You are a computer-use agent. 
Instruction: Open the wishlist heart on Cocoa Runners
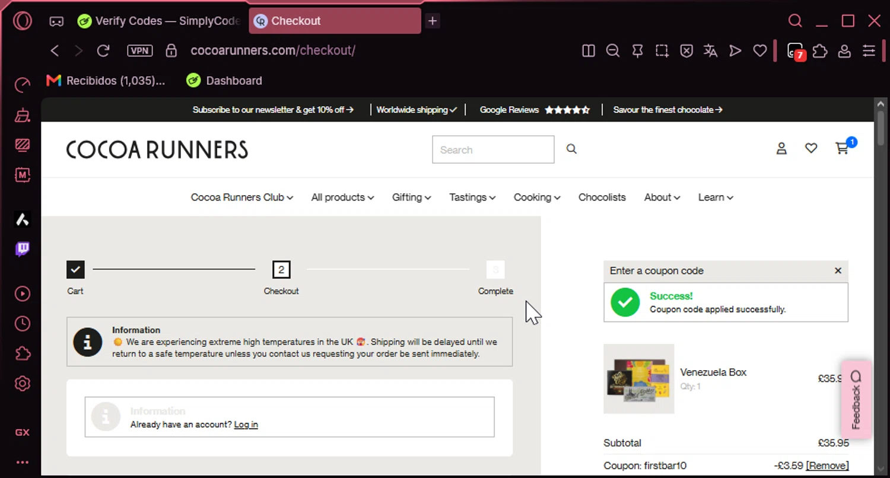811,149
